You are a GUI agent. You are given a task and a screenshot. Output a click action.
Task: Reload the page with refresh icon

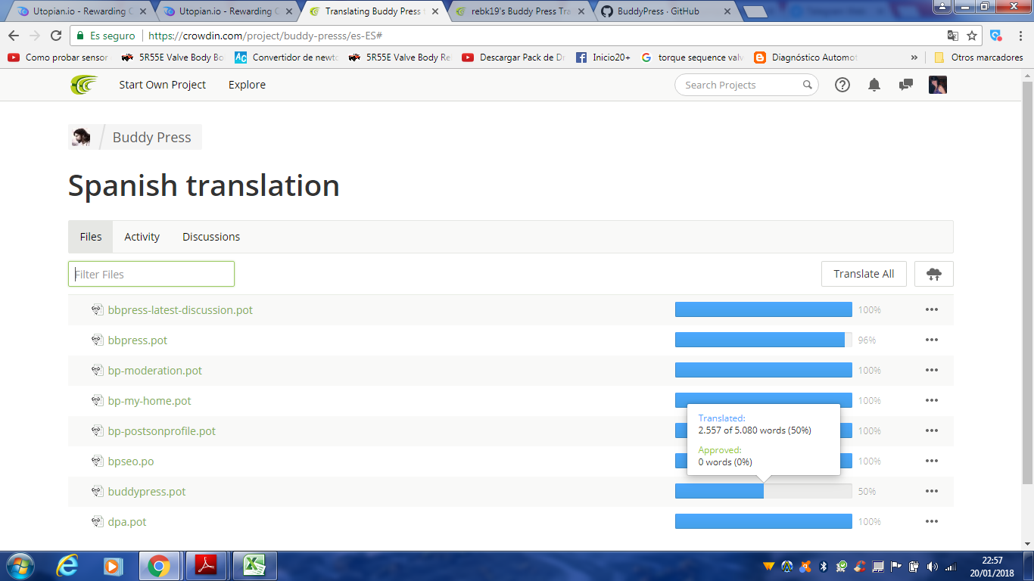56,36
